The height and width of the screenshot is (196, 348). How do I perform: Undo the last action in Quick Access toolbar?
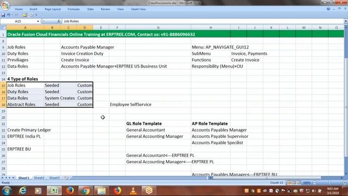tap(9, 15)
